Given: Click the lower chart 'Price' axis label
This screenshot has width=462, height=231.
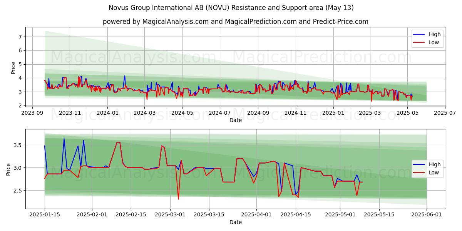Looking at the screenshot, I should pos(8,169).
